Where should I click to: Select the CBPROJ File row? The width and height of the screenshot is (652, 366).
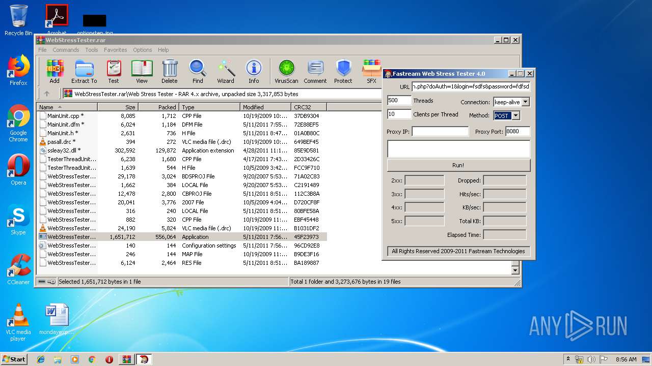(182, 194)
